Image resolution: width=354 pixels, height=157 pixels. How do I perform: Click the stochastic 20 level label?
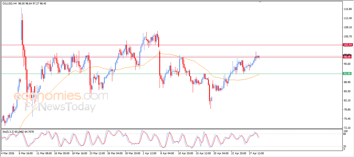[345, 146]
